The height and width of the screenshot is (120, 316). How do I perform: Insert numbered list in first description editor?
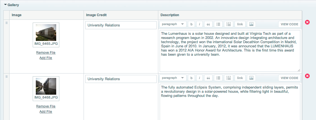click(x=228, y=24)
